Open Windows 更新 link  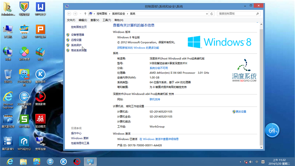80,138
